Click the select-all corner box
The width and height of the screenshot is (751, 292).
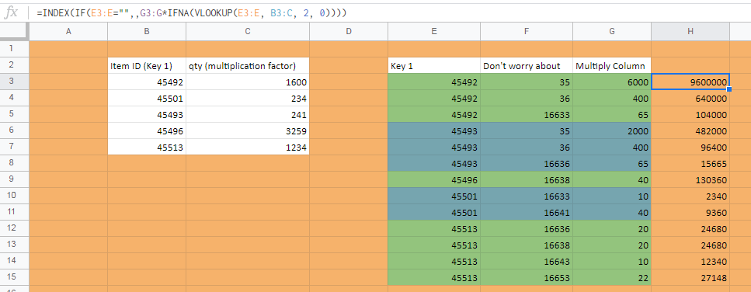(x=15, y=31)
